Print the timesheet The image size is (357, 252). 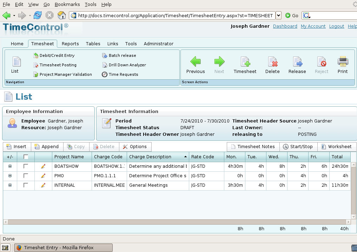coord(343,65)
